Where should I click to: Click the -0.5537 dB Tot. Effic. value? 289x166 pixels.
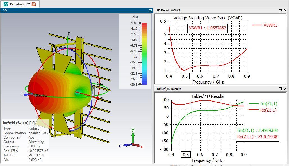(x=37, y=155)
